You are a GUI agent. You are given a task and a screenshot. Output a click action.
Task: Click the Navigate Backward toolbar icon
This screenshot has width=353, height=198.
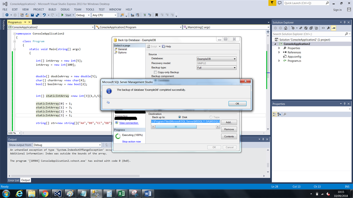pos(7,15)
